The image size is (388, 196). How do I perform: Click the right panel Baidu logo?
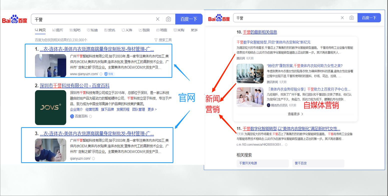(x=219, y=18)
